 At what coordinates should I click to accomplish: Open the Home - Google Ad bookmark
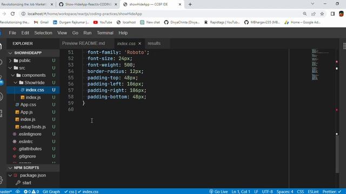pos(302,22)
